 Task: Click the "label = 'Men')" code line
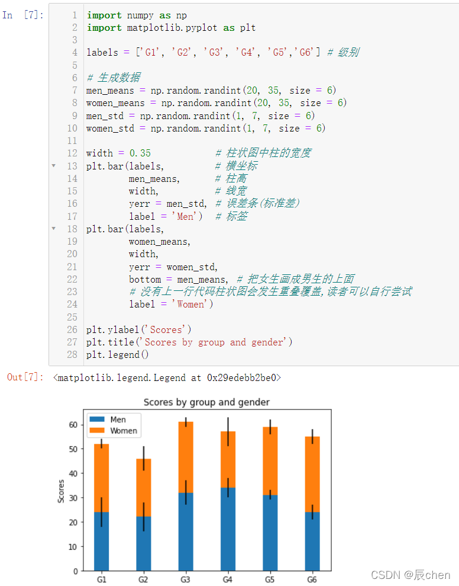pos(166,216)
